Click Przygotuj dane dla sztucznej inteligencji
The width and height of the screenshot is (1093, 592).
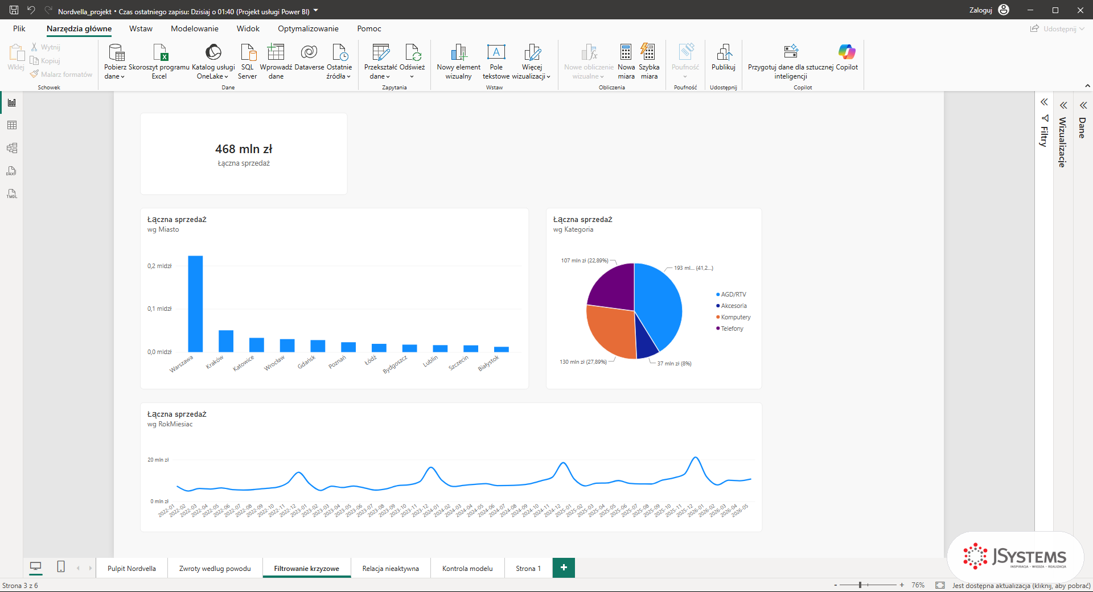coord(791,61)
